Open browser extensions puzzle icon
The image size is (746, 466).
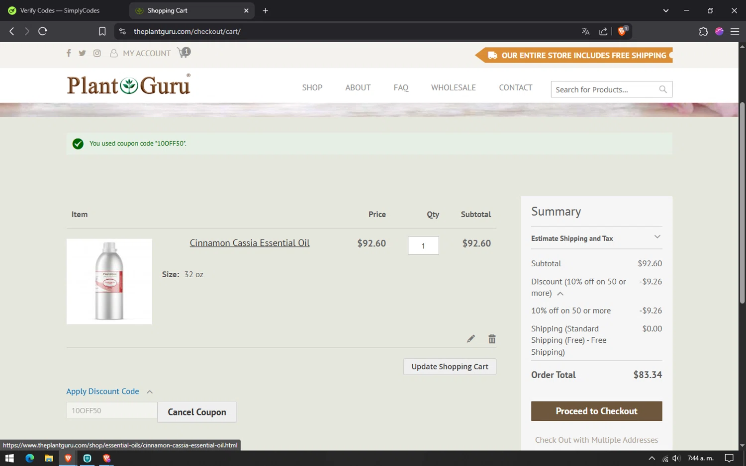703,31
